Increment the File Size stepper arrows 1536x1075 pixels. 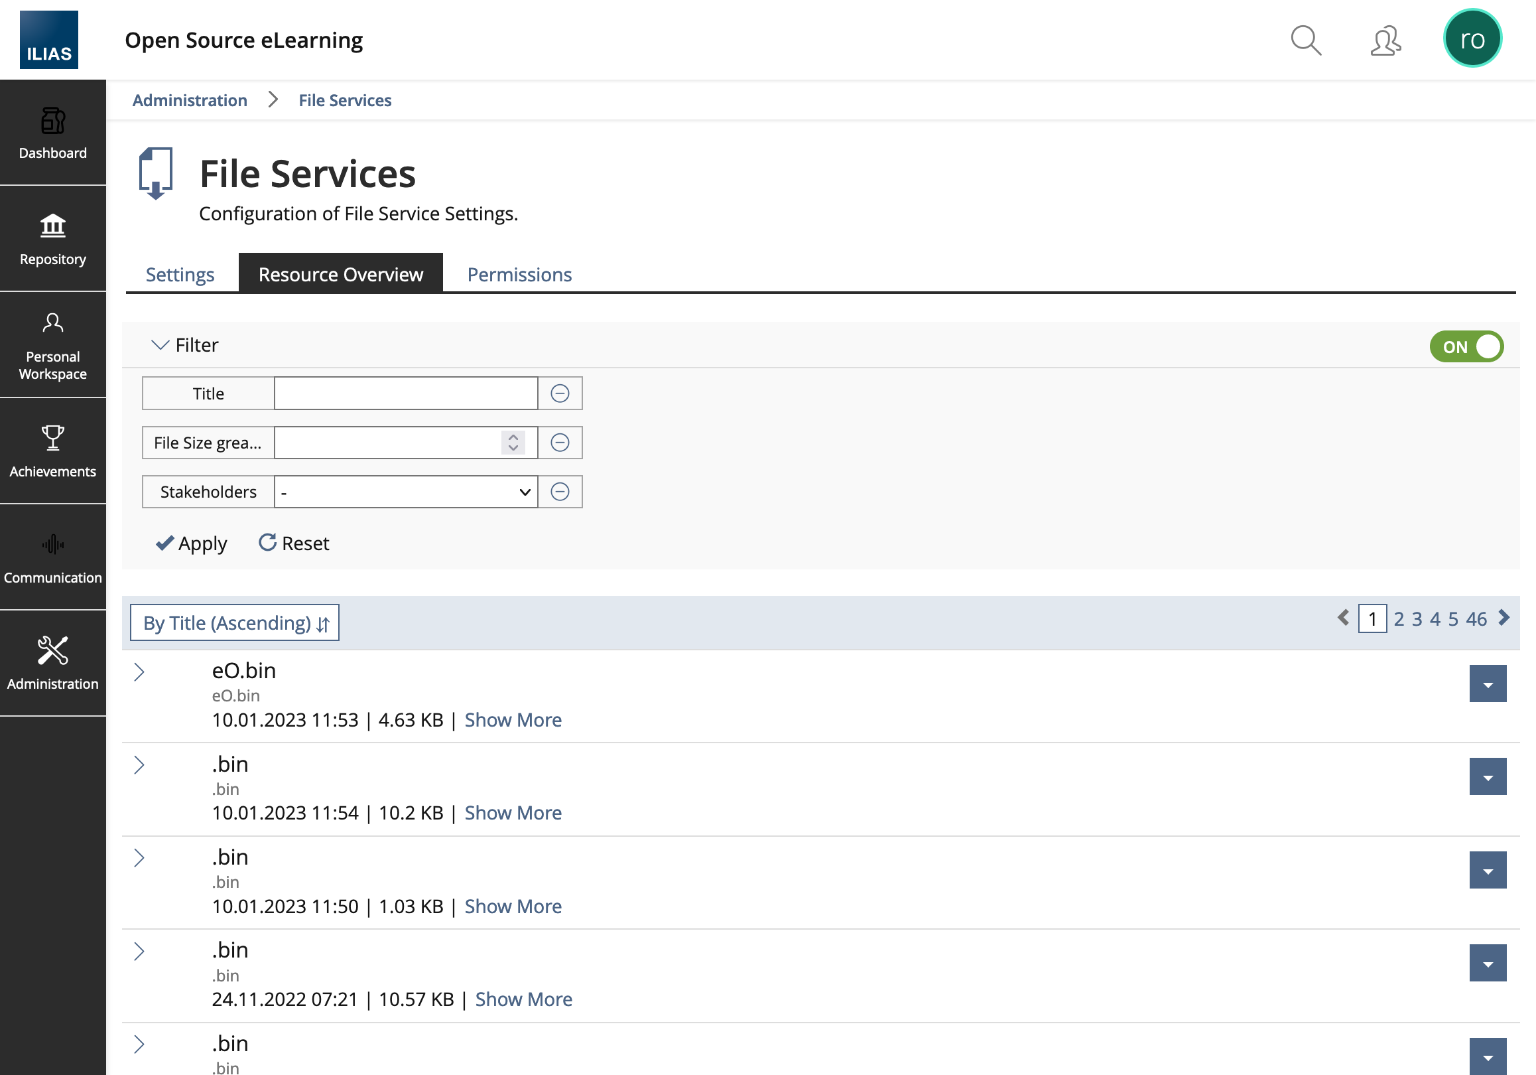(x=513, y=437)
